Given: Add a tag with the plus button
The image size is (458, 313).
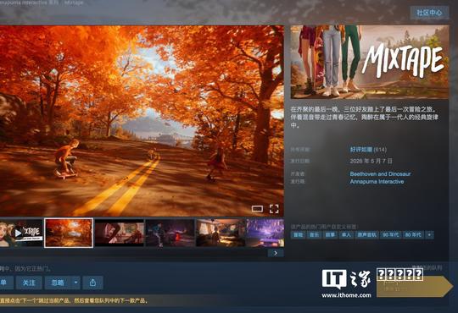Looking at the screenshot, I should (429, 235).
